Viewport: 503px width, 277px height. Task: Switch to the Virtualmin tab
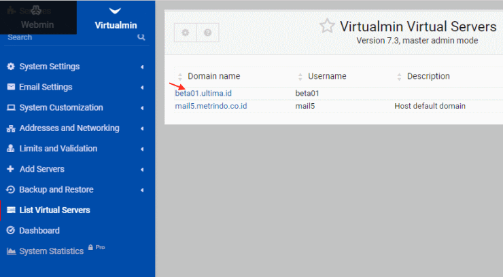pyautogui.click(x=116, y=17)
